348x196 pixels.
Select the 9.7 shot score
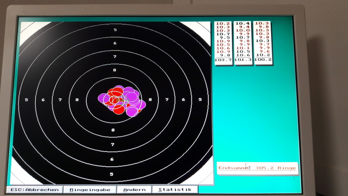click(264, 44)
